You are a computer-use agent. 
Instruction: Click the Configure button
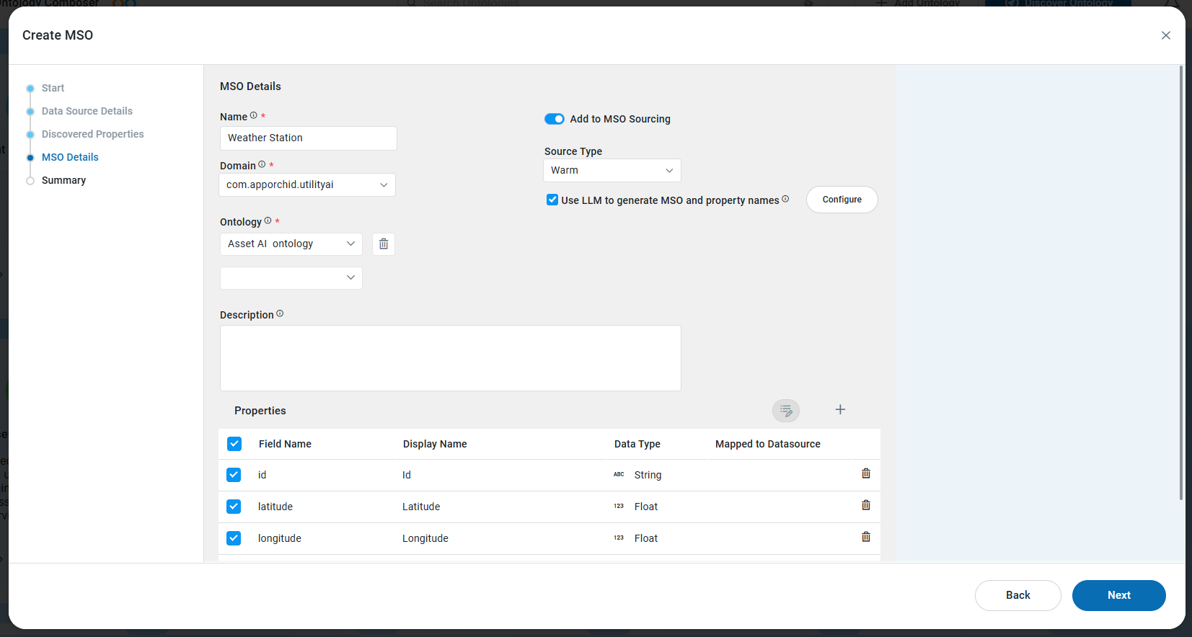(x=842, y=200)
